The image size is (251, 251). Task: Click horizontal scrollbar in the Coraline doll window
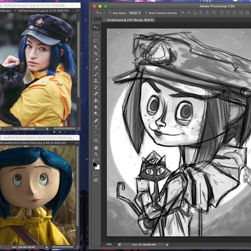pos(63,247)
